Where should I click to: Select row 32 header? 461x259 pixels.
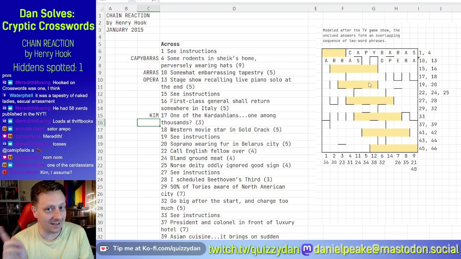pyautogui.click(x=100, y=237)
